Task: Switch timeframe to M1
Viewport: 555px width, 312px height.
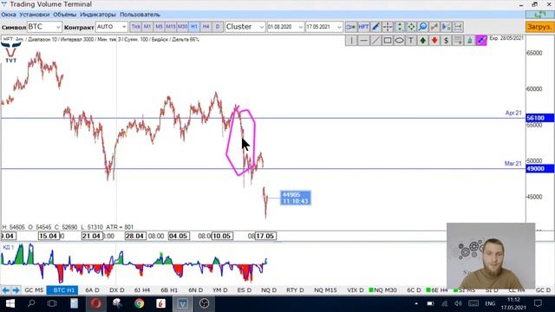Action: point(147,27)
